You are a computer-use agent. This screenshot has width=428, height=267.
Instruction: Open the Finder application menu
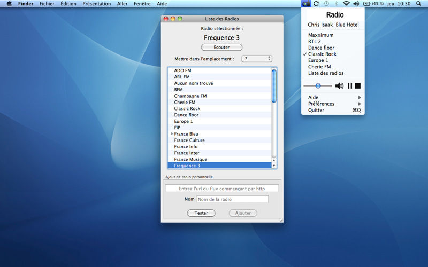(26, 4)
